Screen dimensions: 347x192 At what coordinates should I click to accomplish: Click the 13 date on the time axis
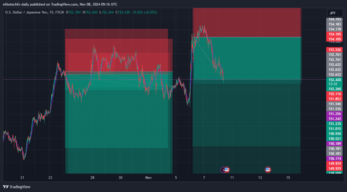260,178
